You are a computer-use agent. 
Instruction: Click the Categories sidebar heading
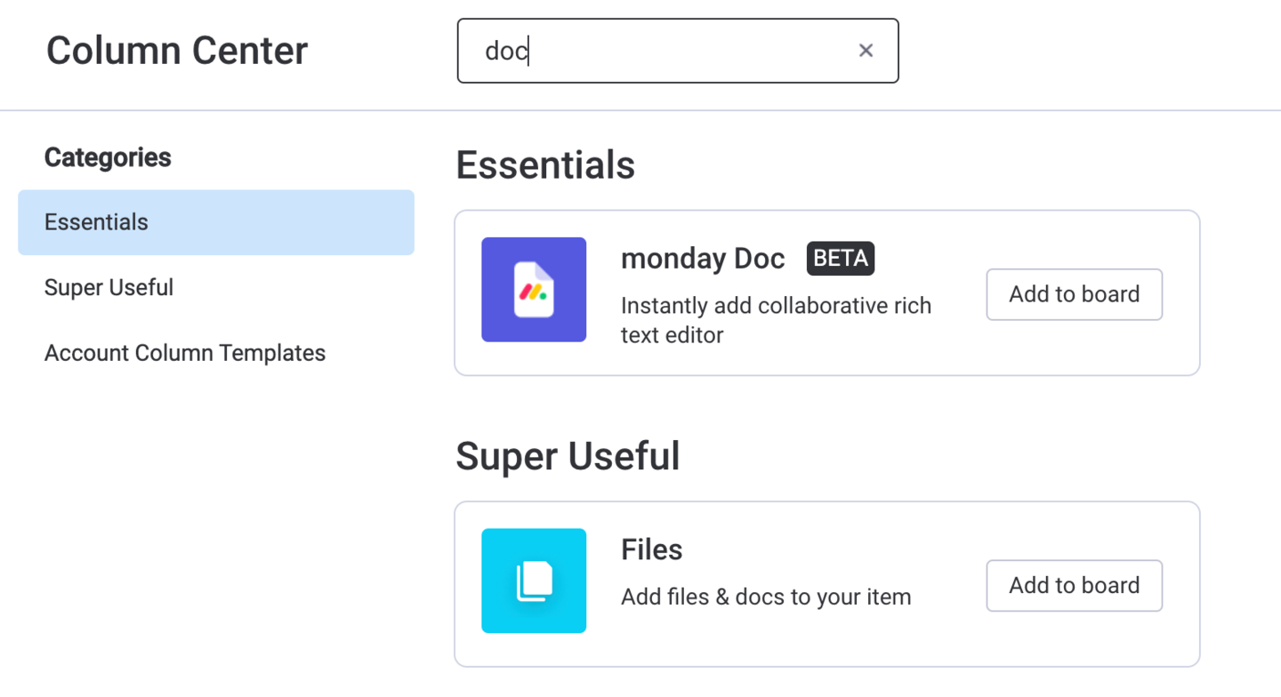[x=108, y=157]
